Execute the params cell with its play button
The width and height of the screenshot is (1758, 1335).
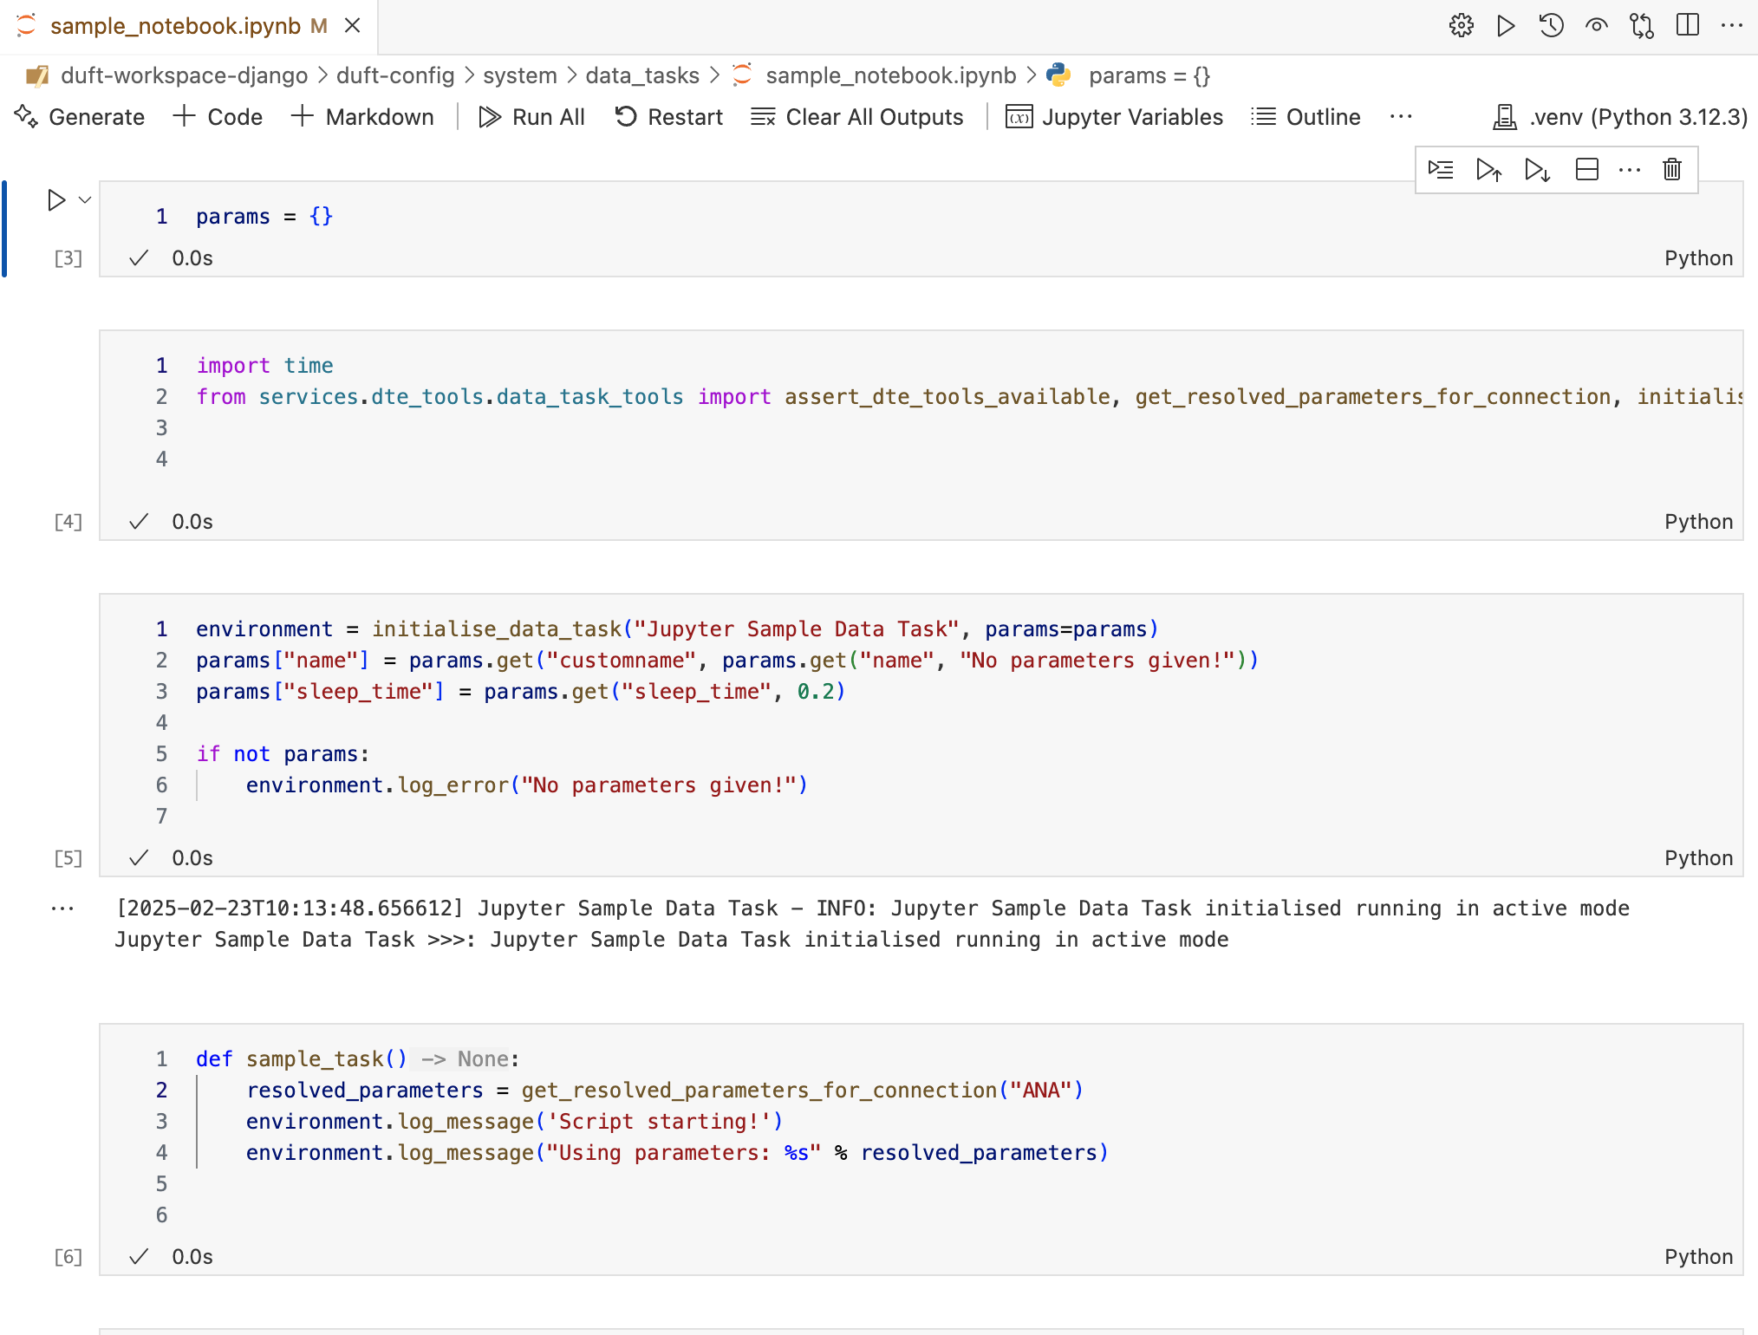(55, 200)
